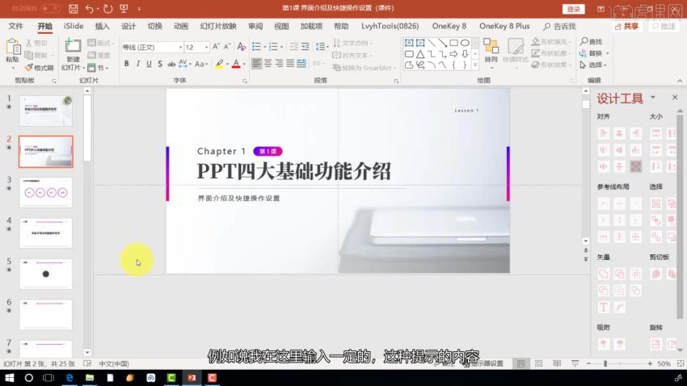Open the font size dropdown
Viewport: 687px width, 386px height.
[x=206, y=47]
